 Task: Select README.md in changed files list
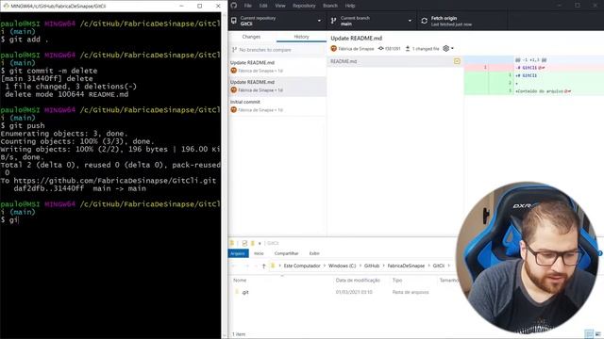tap(394, 61)
